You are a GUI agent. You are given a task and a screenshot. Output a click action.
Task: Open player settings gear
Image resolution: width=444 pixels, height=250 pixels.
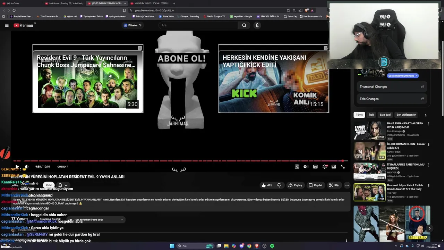pos(324,167)
